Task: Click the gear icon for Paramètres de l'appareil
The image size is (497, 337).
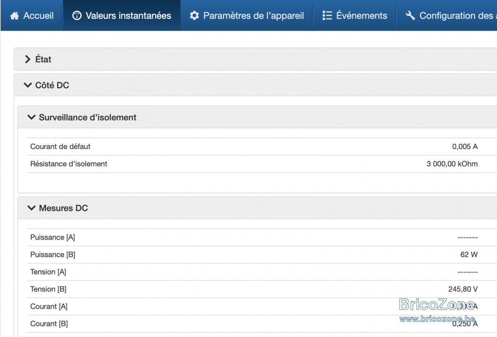Action: 194,16
